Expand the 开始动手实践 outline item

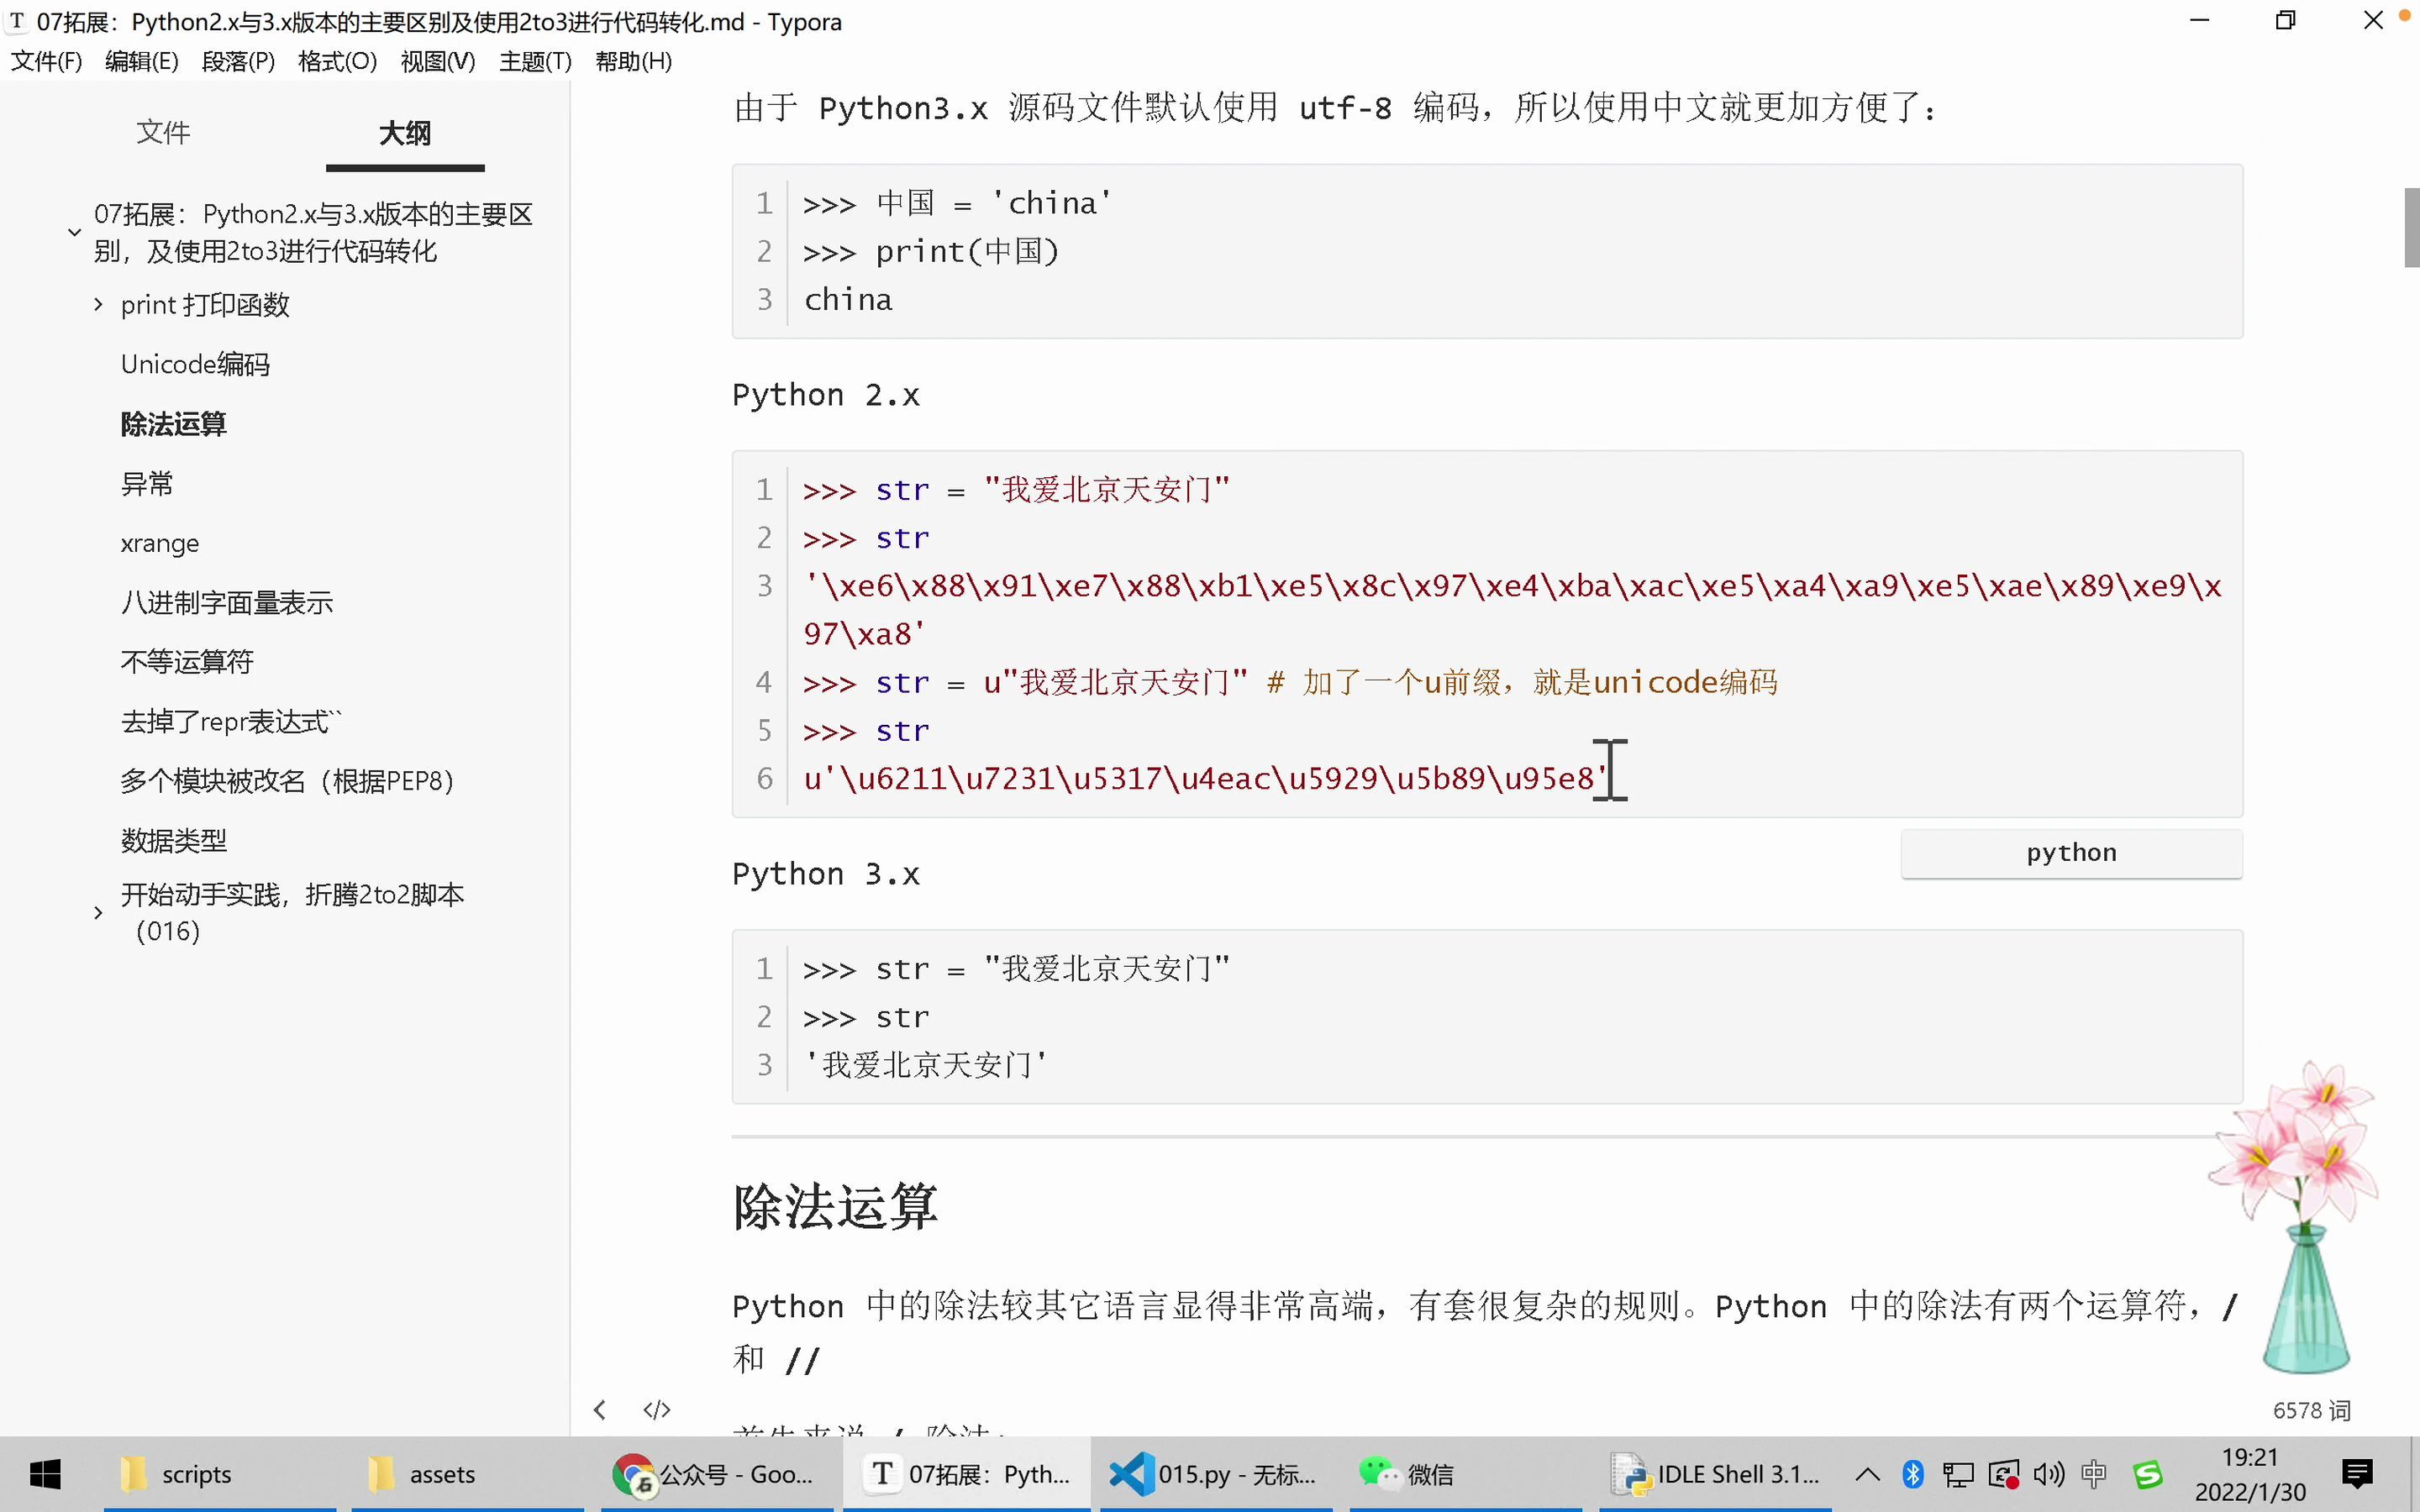click(x=98, y=912)
